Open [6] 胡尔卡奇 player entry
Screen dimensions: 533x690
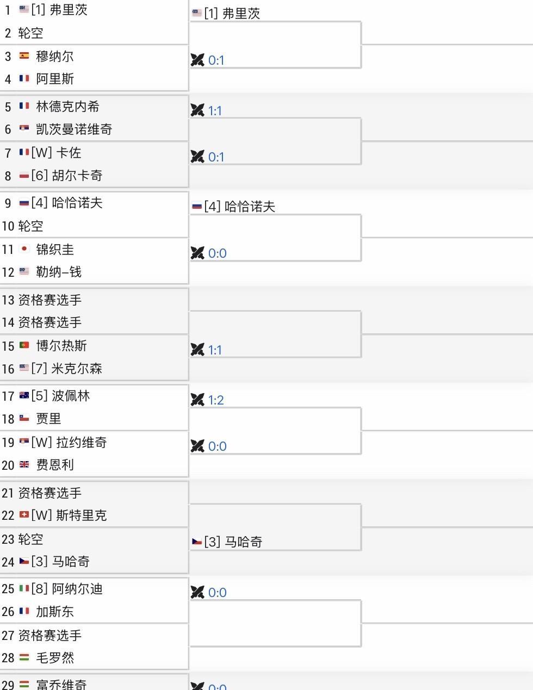(x=66, y=176)
